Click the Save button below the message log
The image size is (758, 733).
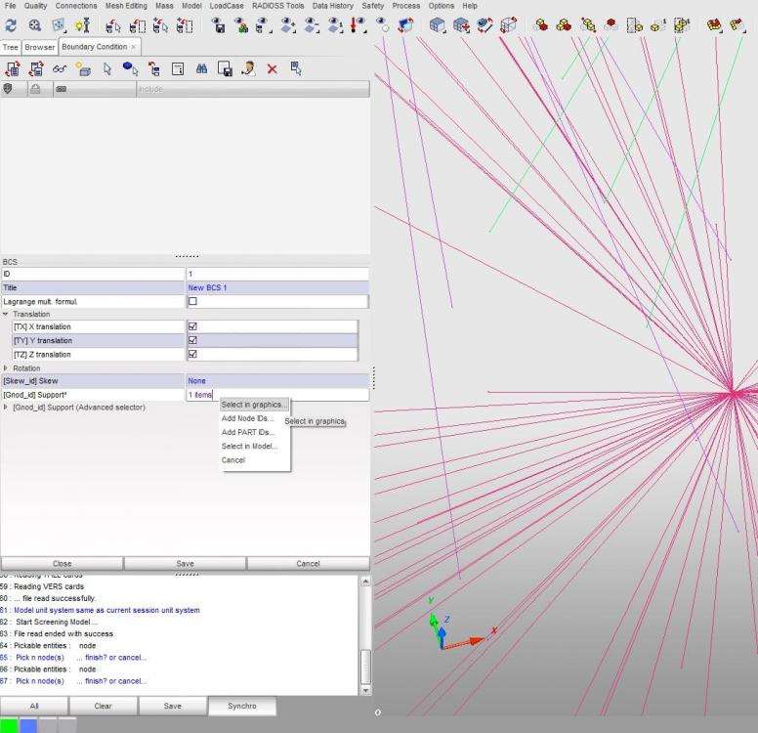pyautogui.click(x=173, y=706)
